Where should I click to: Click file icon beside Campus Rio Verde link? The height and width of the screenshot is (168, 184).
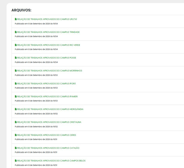(16, 45)
